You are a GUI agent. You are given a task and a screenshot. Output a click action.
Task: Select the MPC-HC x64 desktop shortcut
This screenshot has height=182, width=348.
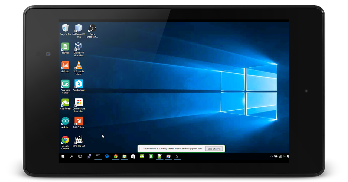coord(79,141)
